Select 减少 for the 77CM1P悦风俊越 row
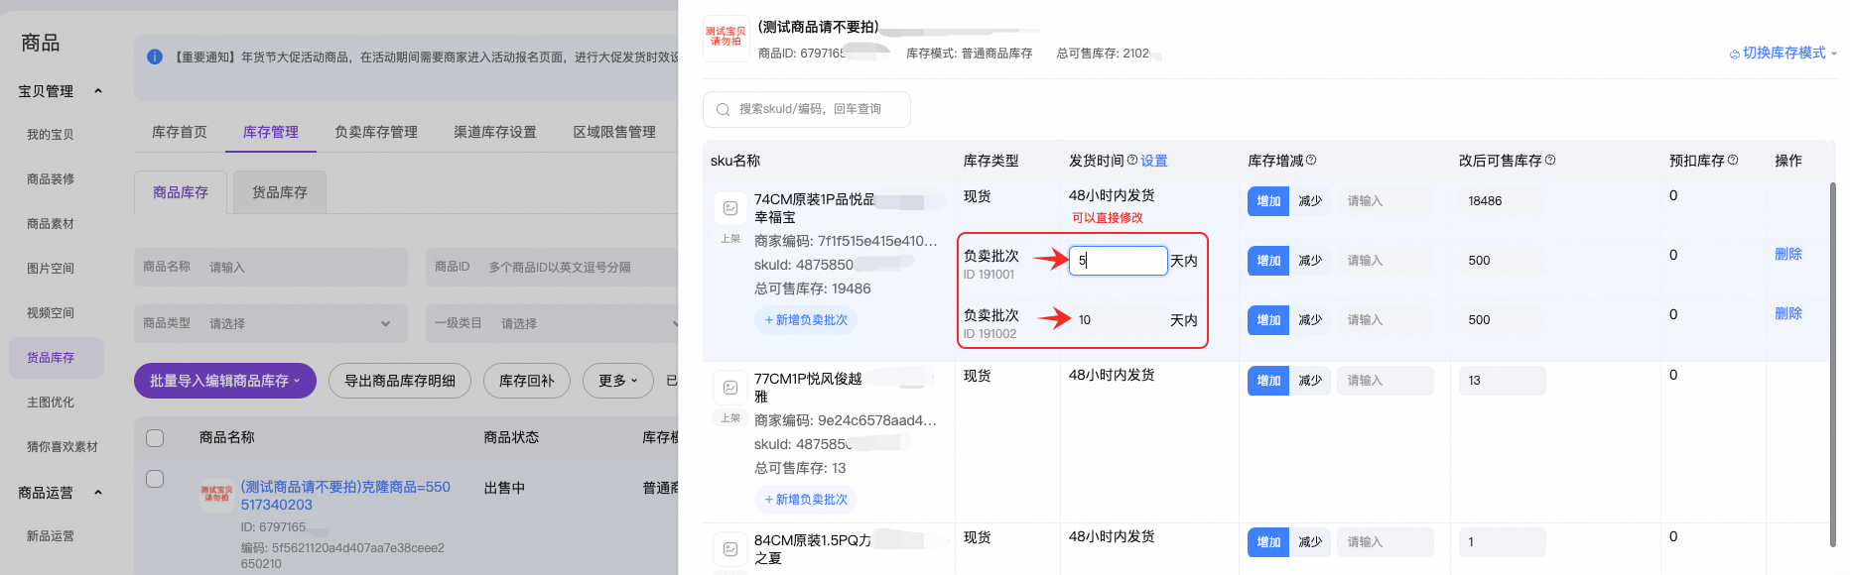Screen dimensions: 1850x575 pos(1310,381)
